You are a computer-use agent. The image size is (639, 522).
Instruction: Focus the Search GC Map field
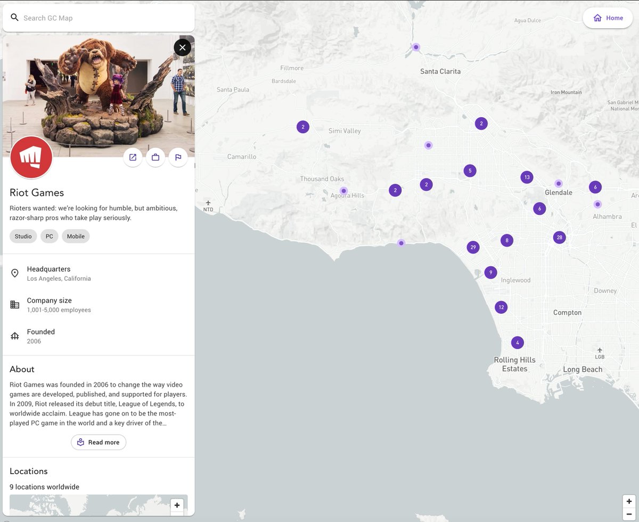coord(99,18)
